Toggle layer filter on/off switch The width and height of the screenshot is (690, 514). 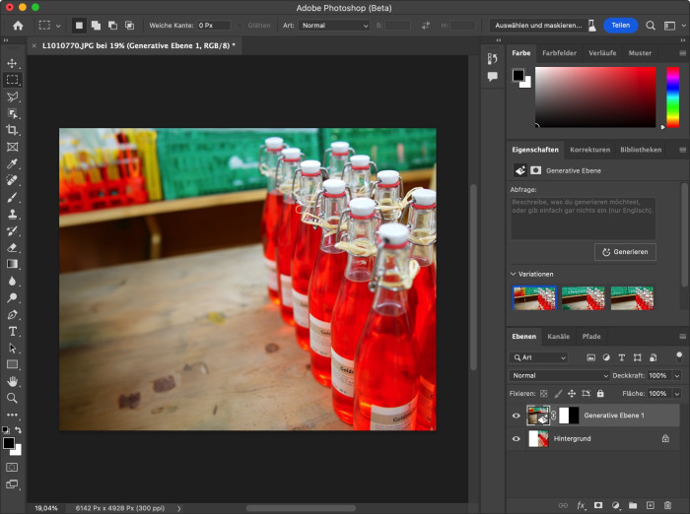(x=679, y=355)
